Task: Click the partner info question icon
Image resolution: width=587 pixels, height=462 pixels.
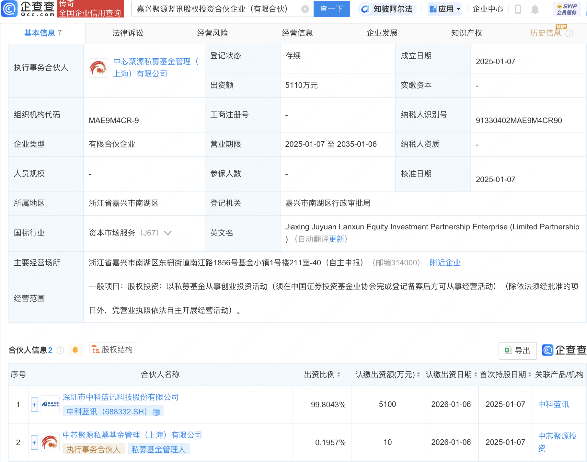Action: [60, 350]
